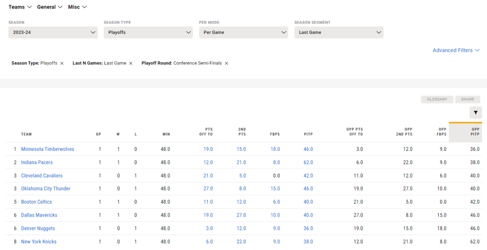Click Cavaliers 2ND PTS value 5.0

243,176
